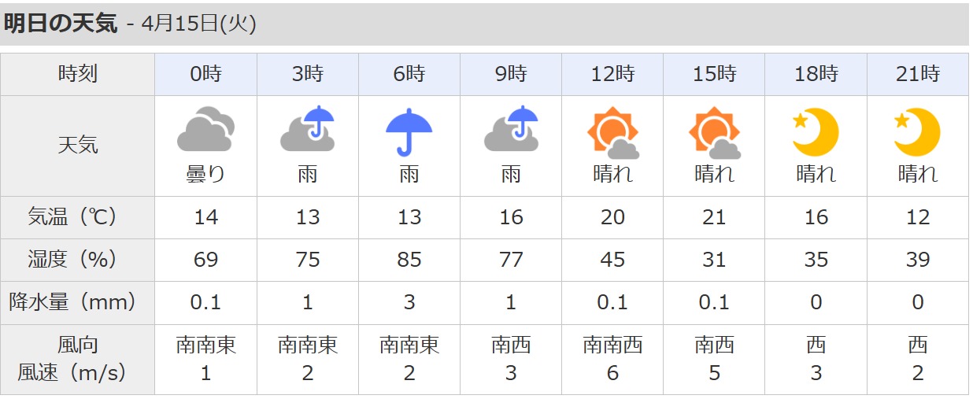Click the cloud with umbrella icon at 3時

click(x=308, y=129)
